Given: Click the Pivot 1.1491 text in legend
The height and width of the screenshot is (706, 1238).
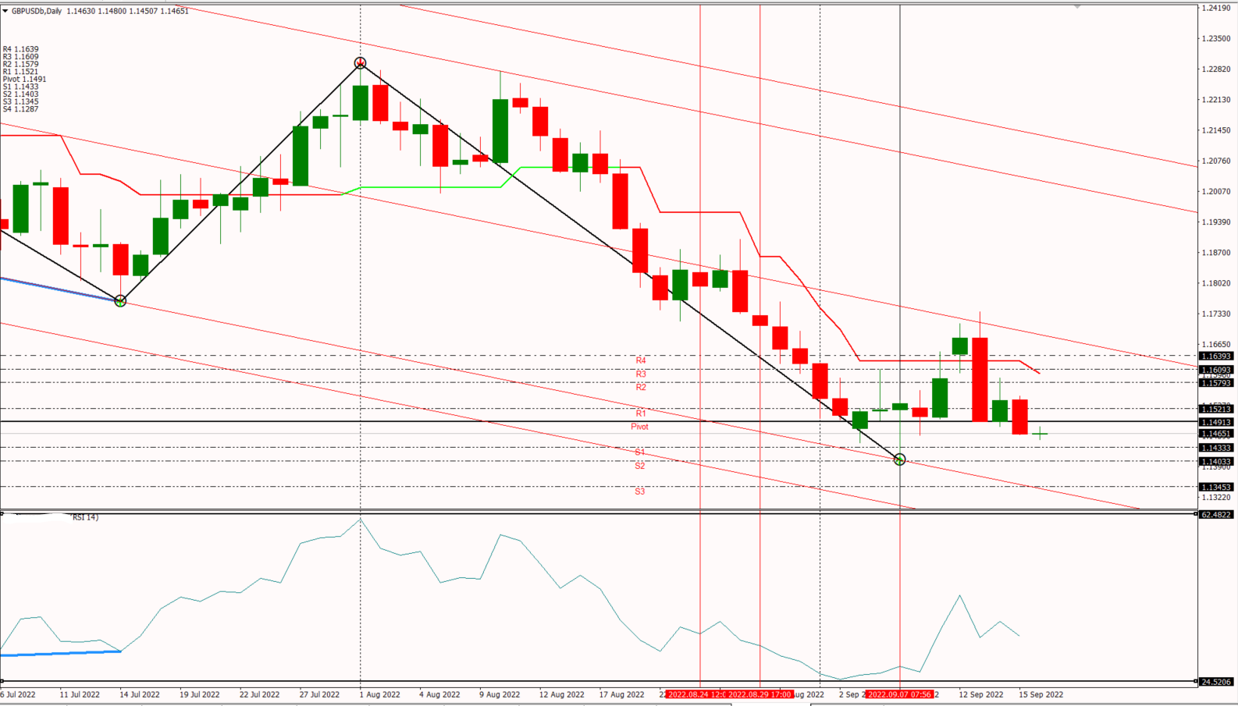Looking at the screenshot, I should tap(24, 79).
